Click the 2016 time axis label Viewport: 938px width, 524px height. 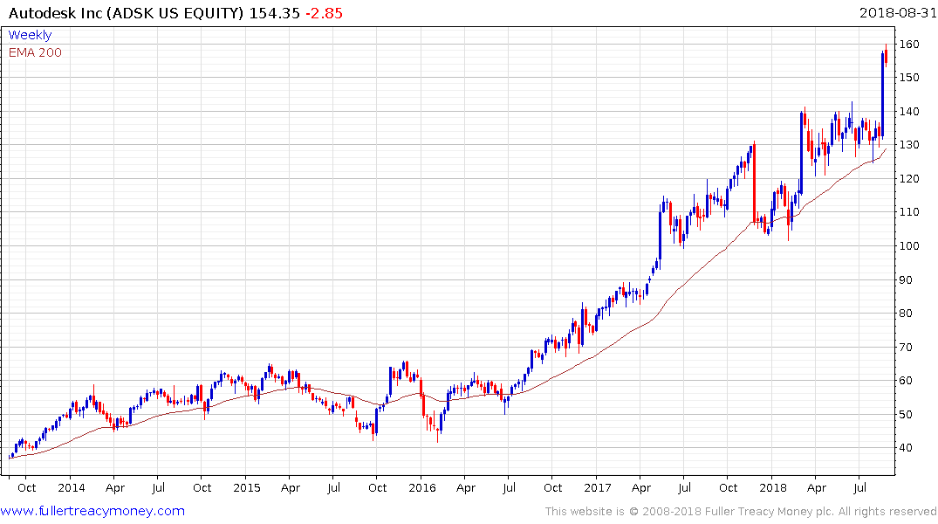click(421, 488)
